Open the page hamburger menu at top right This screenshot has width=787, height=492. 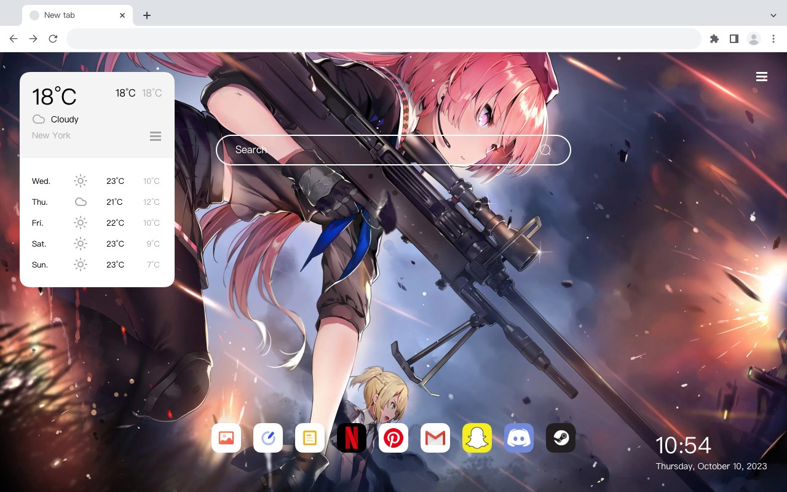762,77
